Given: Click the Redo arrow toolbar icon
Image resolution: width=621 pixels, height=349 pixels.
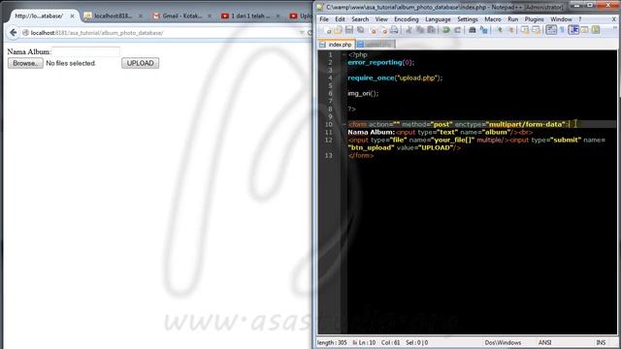Looking at the screenshot, I should (x=457, y=30).
